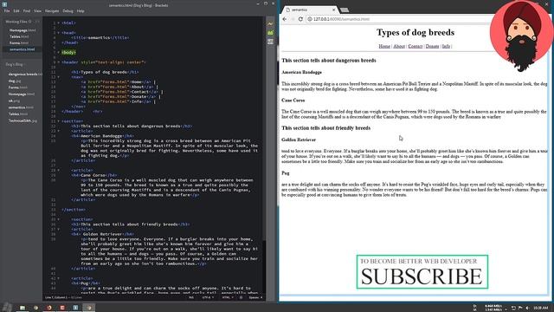
Task: Reload the semantics page in browser
Action: point(300,19)
